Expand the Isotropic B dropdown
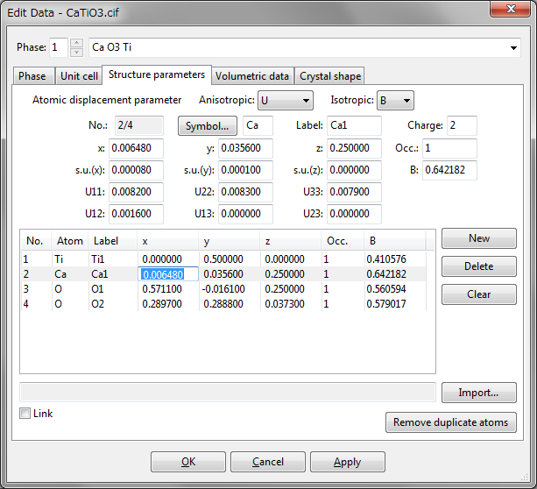The image size is (537, 489). pyautogui.click(x=395, y=101)
